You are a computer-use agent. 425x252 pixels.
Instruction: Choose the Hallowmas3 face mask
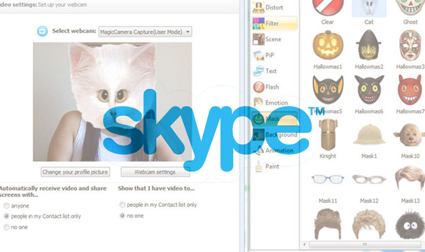410,45
